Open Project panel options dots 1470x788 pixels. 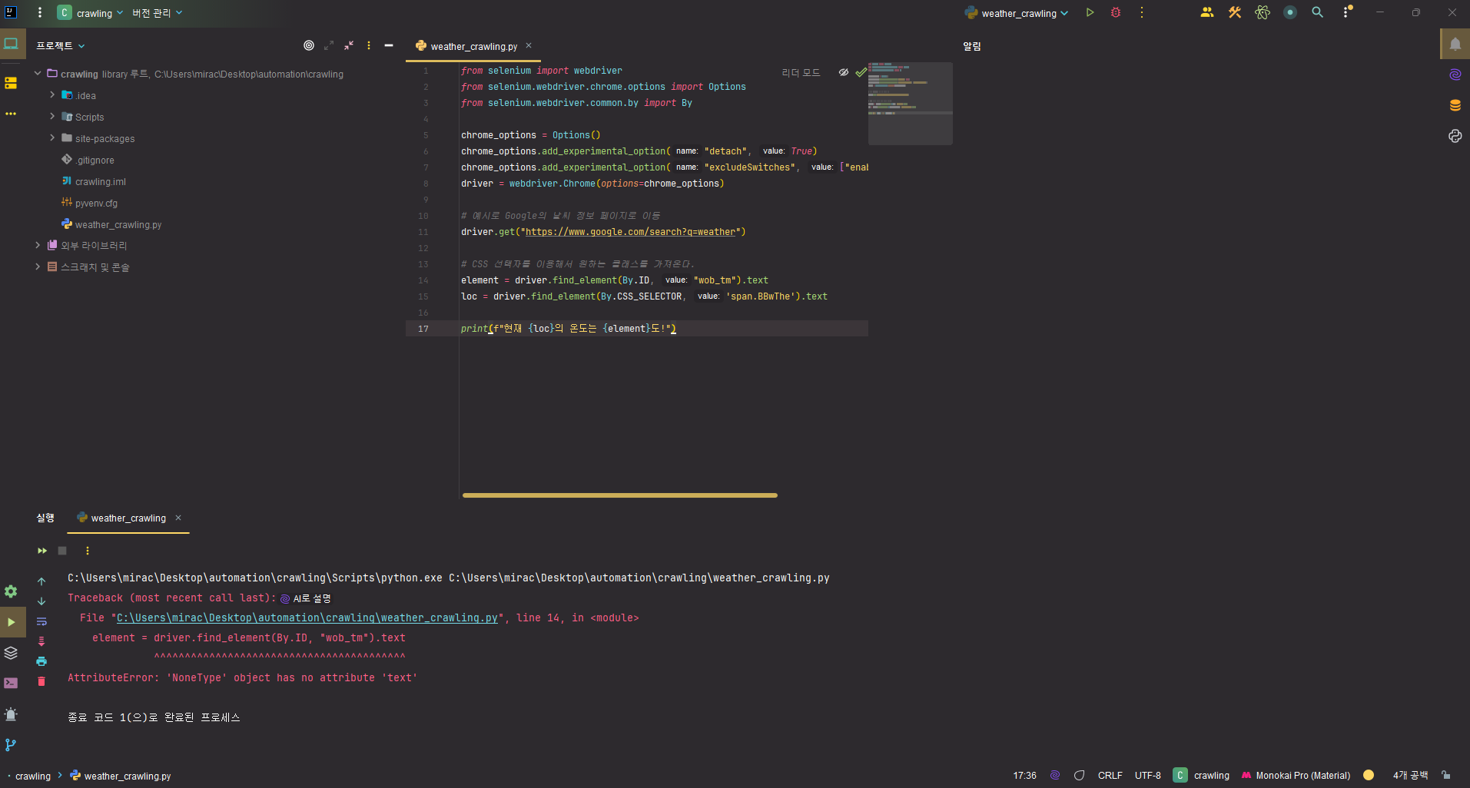coord(369,45)
